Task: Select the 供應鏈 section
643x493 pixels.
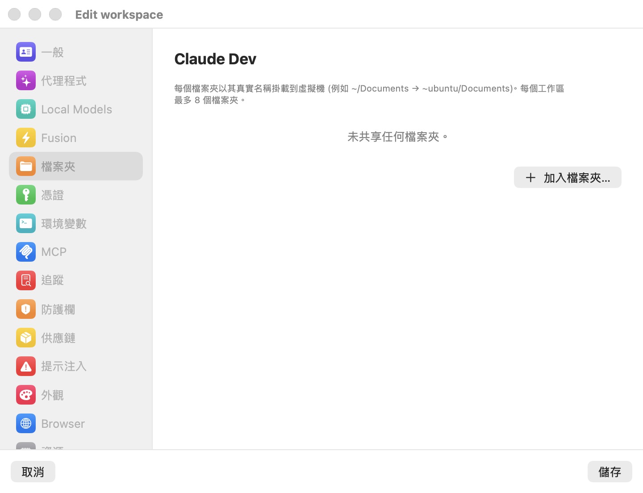Action: point(58,338)
